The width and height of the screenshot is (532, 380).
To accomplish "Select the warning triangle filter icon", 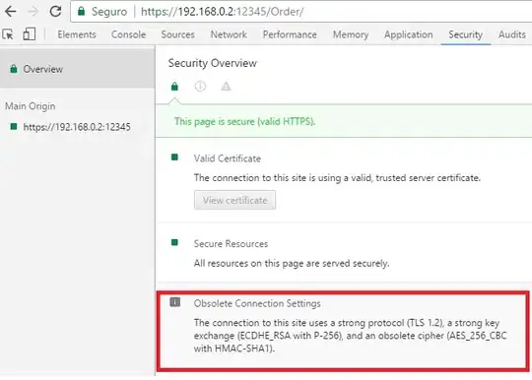I will 226,87.
